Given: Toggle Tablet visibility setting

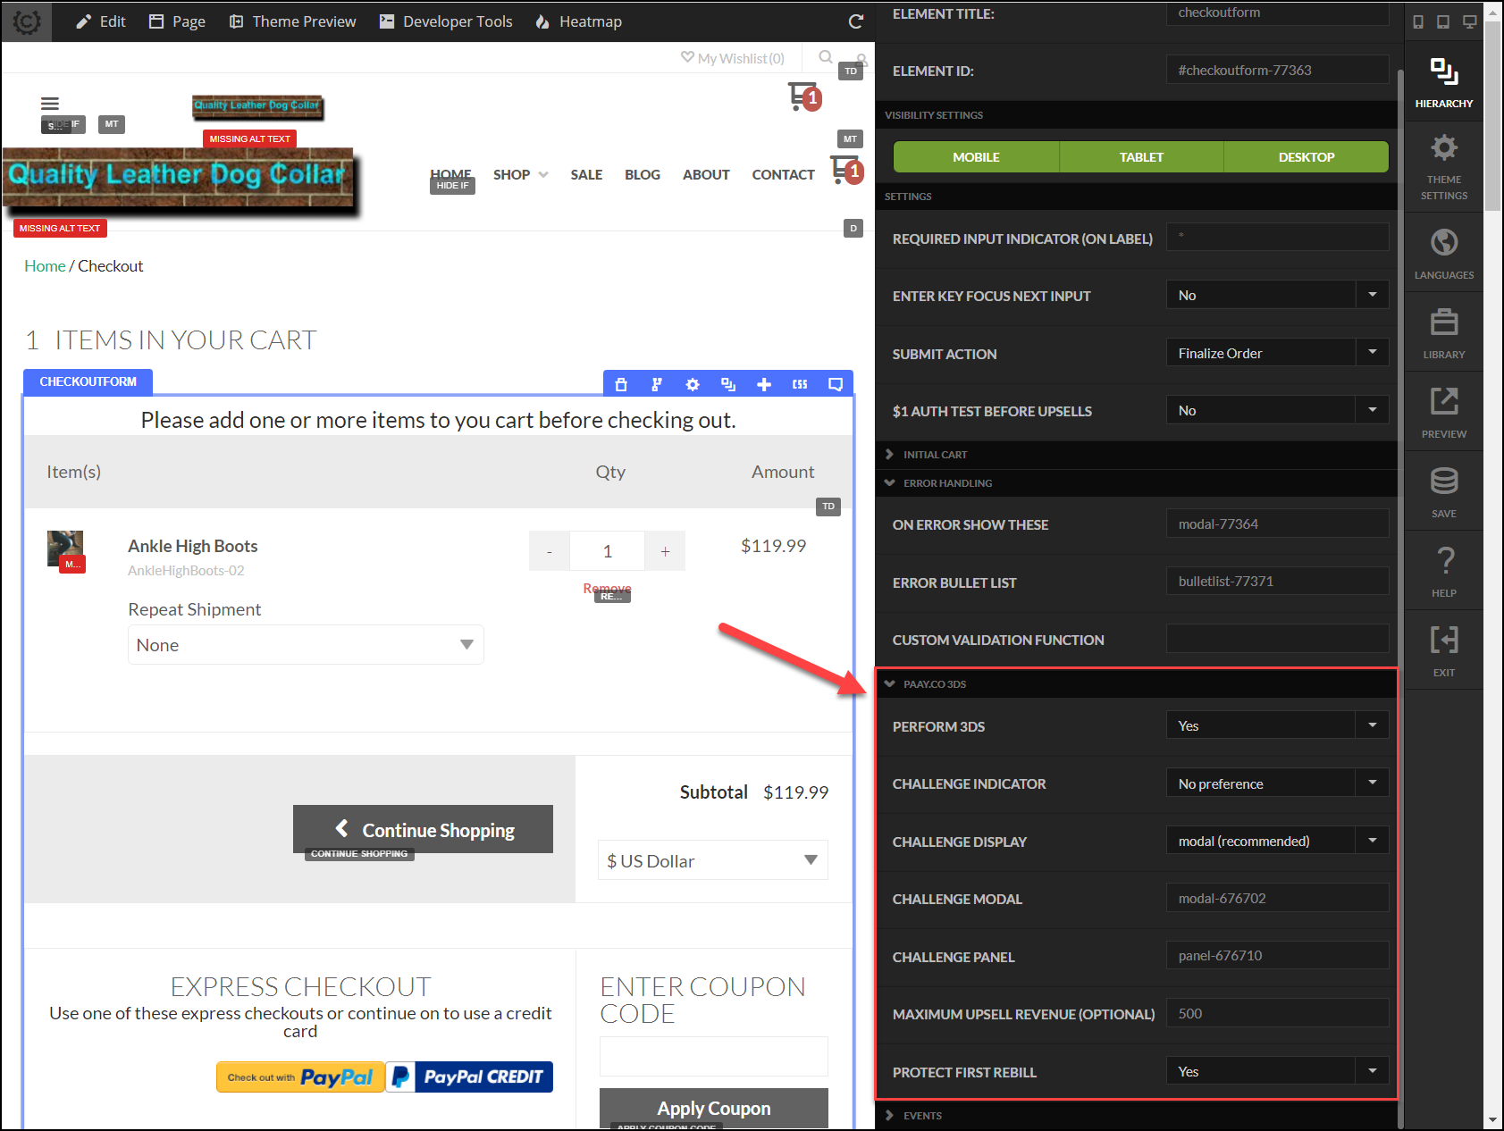Looking at the screenshot, I should [1141, 157].
